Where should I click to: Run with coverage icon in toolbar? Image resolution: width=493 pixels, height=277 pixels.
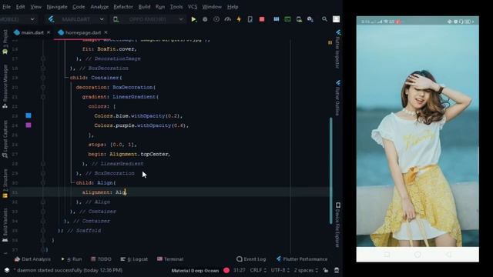point(216,19)
